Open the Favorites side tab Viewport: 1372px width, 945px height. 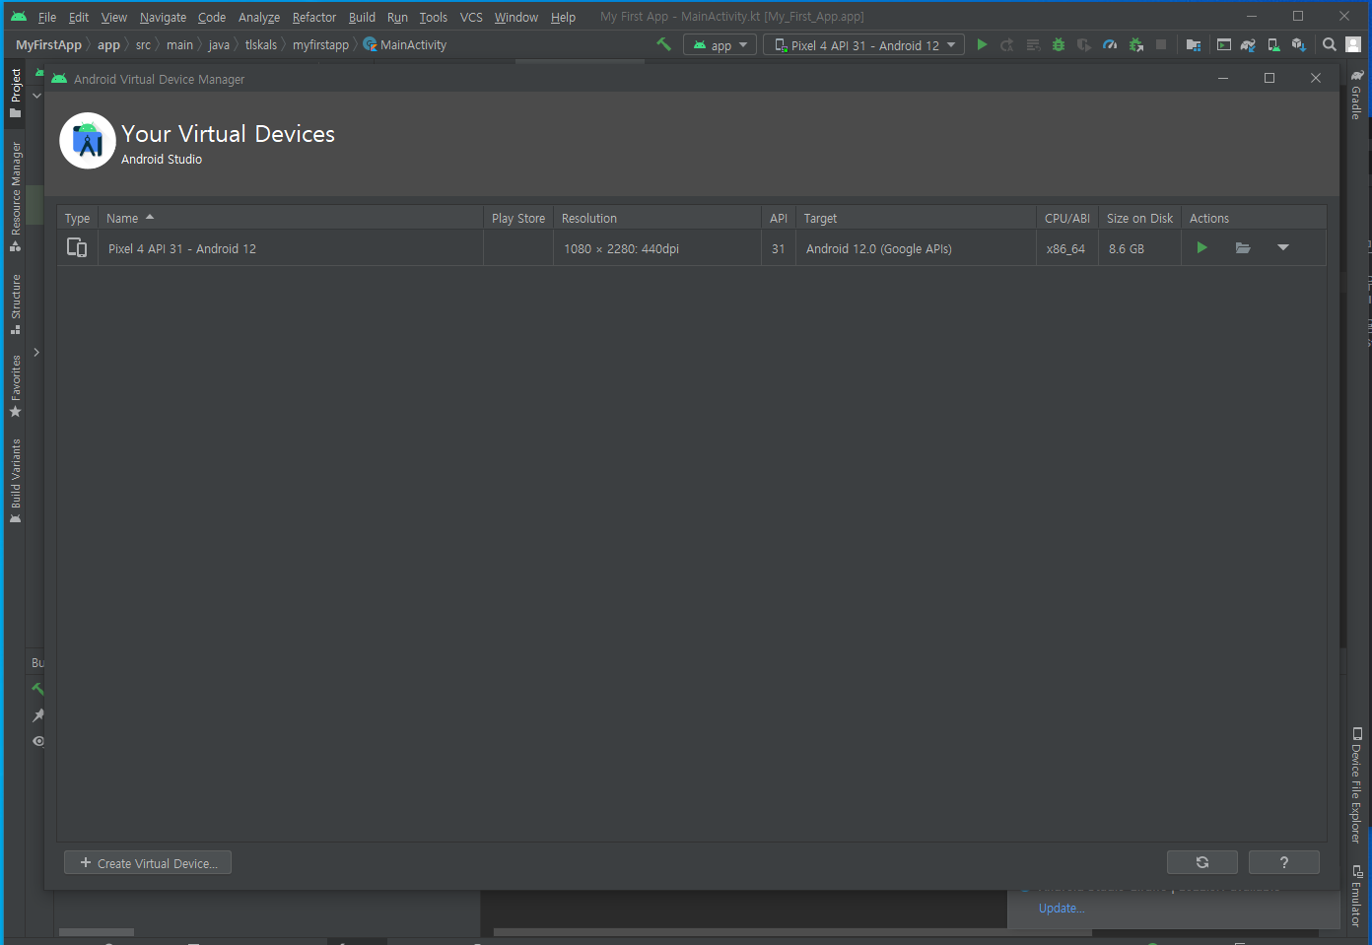[16, 385]
